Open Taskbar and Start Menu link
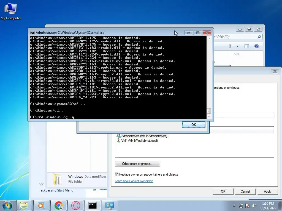Screen dimensions: 282x211 56,190
